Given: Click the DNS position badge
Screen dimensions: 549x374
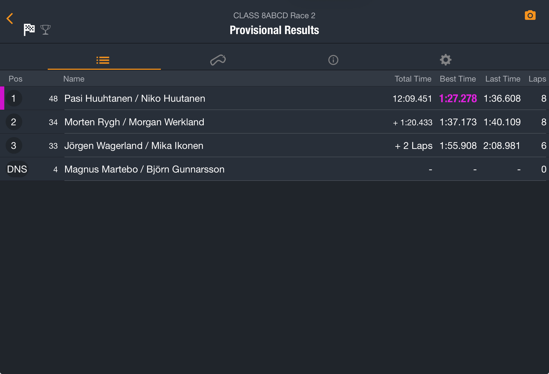Looking at the screenshot, I should click(x=17, y=169).
